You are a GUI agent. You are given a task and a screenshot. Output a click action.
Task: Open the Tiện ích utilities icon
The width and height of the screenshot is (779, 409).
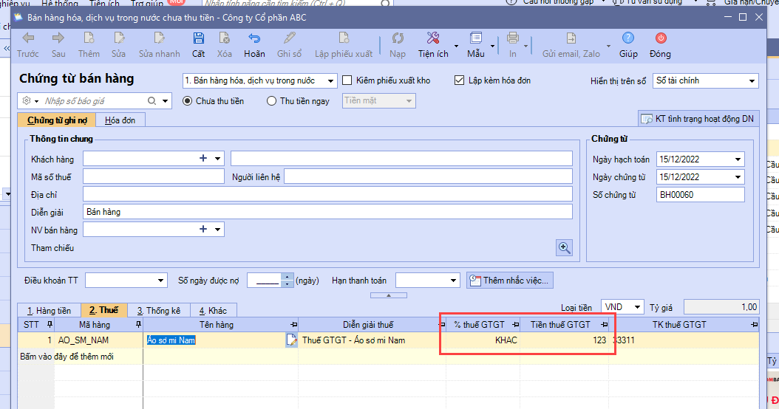(x=432, y=38)
